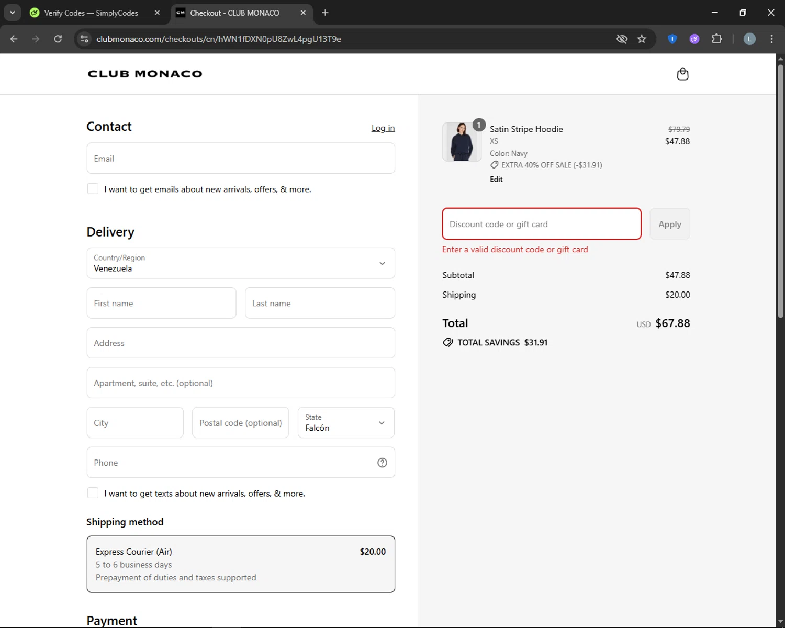
Task: Open the Country/Region dropdown
Action: (241, 263)
